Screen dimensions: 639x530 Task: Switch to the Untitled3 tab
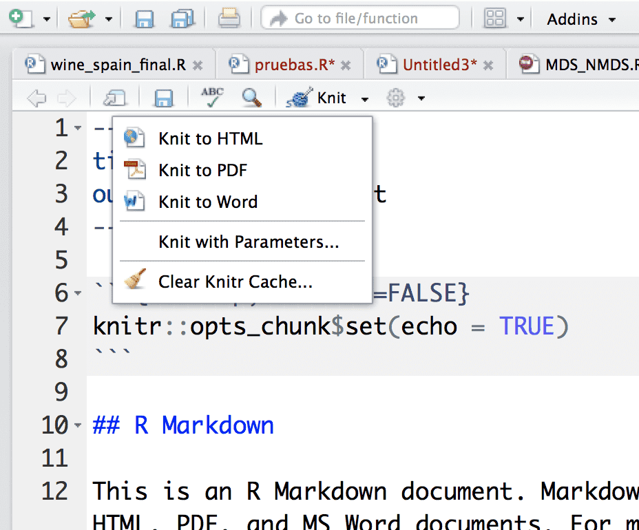click(x=440, y=65)
